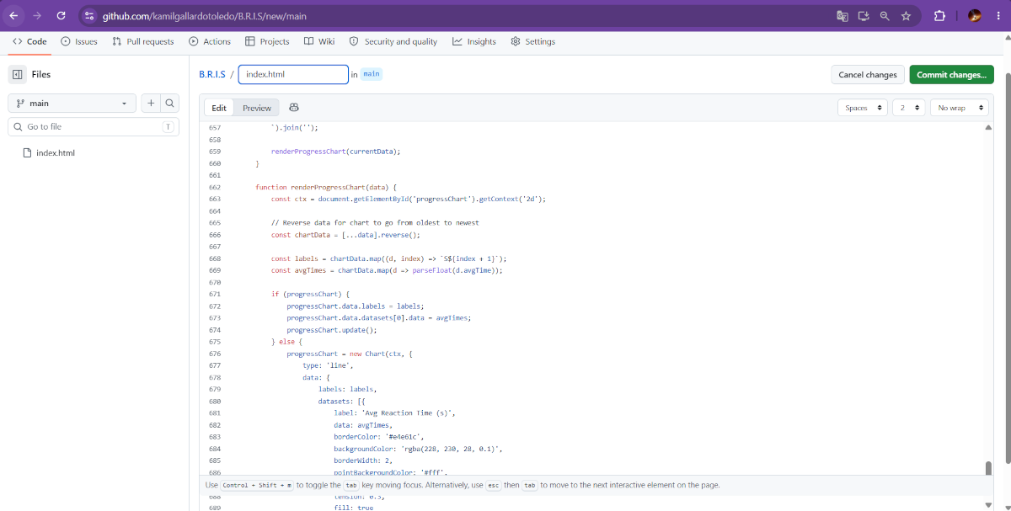Screen dimensions: 1011x511
Task: Open the No wrap dropdown
Action: [x=959, y=108]
